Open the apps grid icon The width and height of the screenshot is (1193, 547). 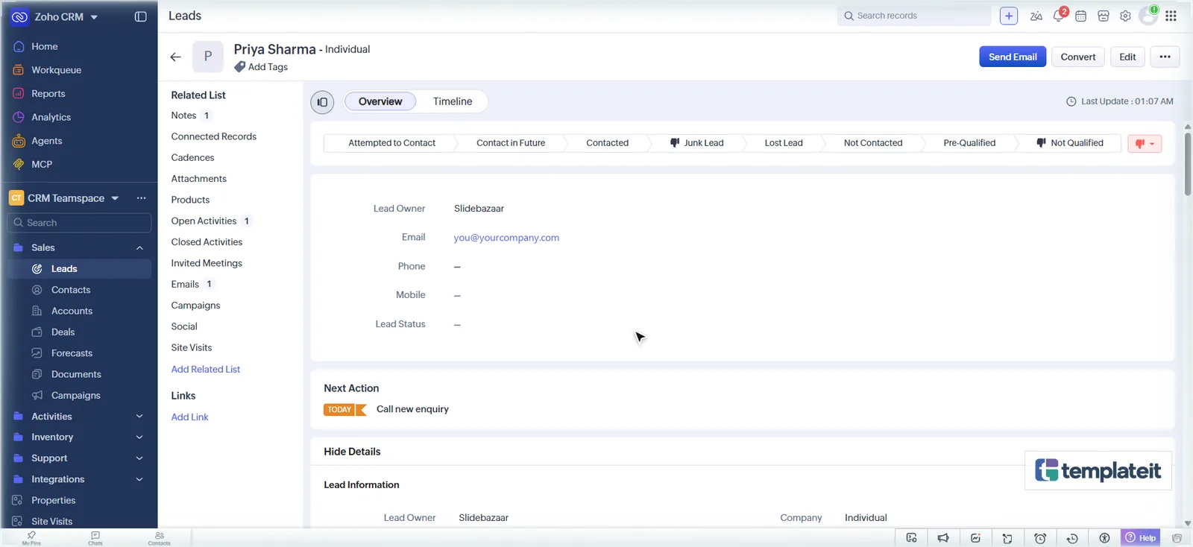point(1171,16)
